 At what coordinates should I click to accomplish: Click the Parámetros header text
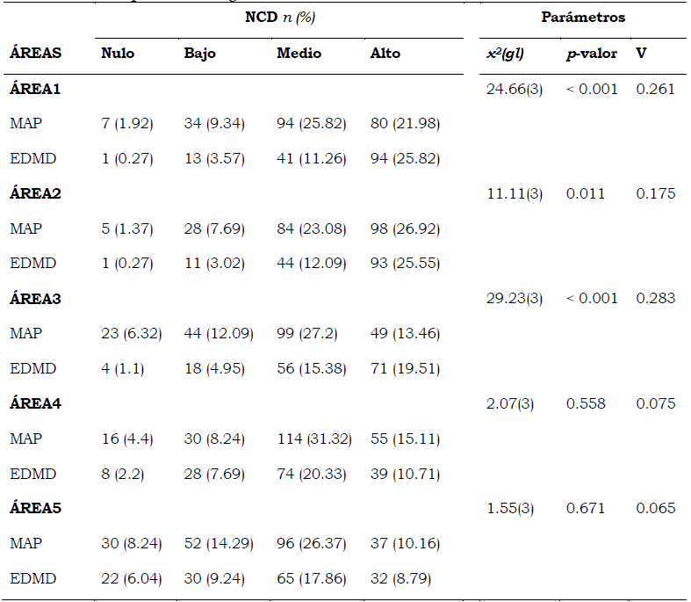coord(581,18)
